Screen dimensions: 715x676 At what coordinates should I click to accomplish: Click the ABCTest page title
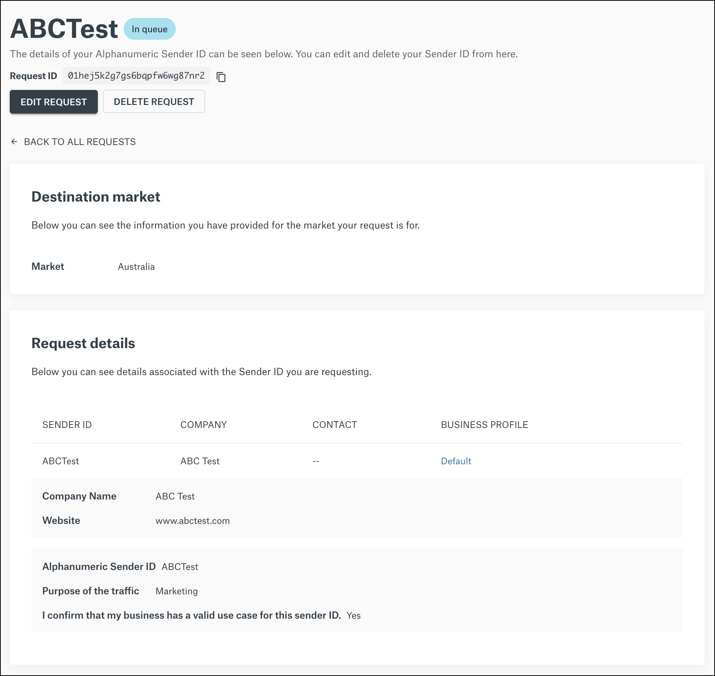pyautogui.click(x=63, y=28)
